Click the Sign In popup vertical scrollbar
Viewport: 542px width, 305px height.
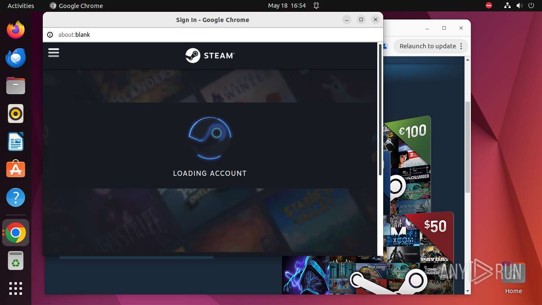point(380,109)
